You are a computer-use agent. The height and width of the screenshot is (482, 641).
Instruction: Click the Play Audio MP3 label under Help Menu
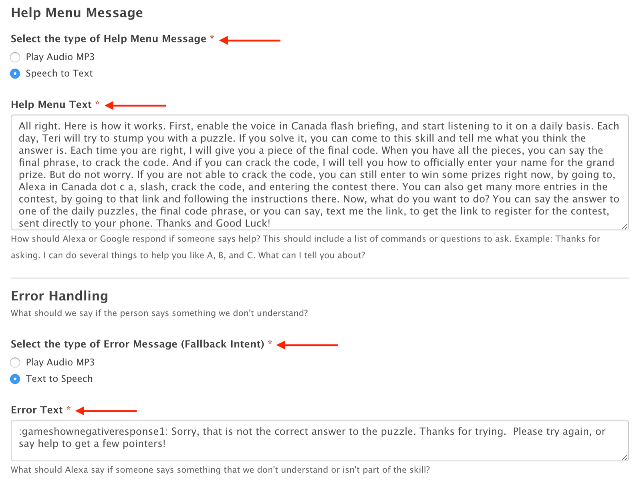point(60,57)
